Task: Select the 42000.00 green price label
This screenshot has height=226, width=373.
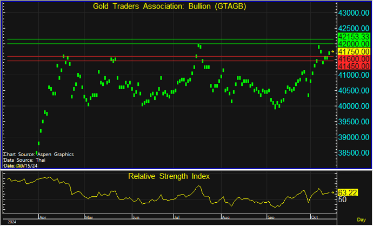Action: point(354,43)
